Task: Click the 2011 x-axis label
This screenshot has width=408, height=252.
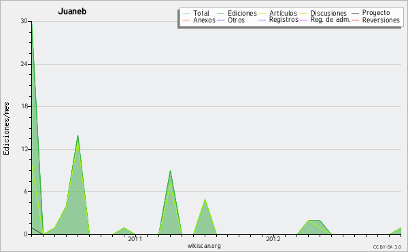Action: pyautogui.click(x=135, y=238)
